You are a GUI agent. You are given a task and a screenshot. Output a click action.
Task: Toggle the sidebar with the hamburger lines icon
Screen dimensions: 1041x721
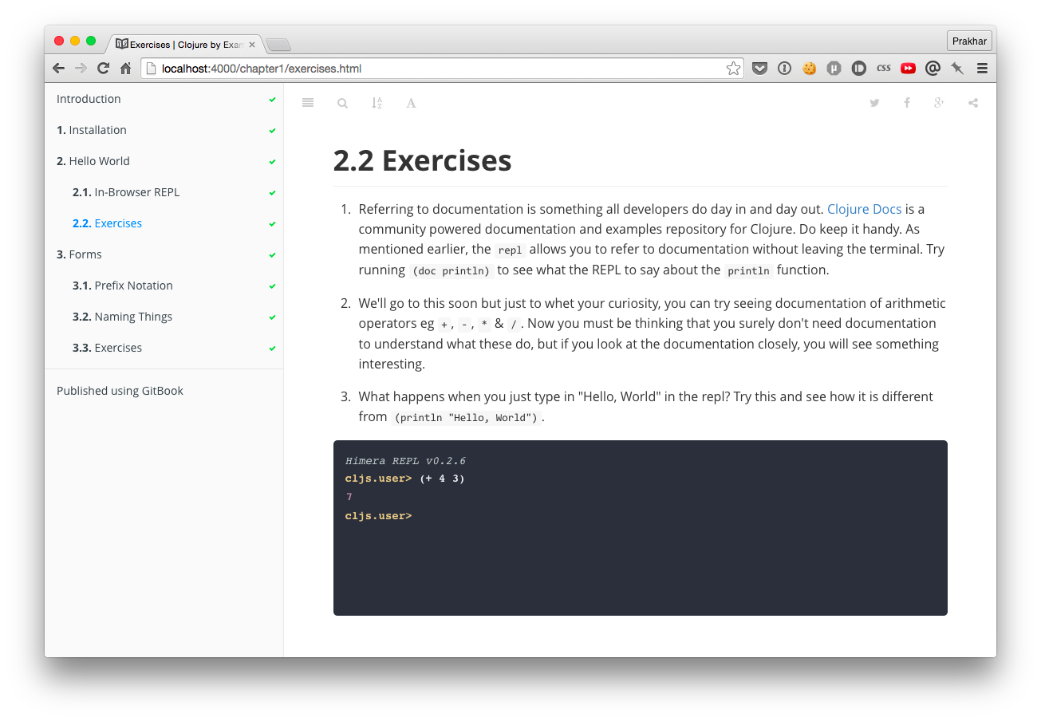(308, 103)
